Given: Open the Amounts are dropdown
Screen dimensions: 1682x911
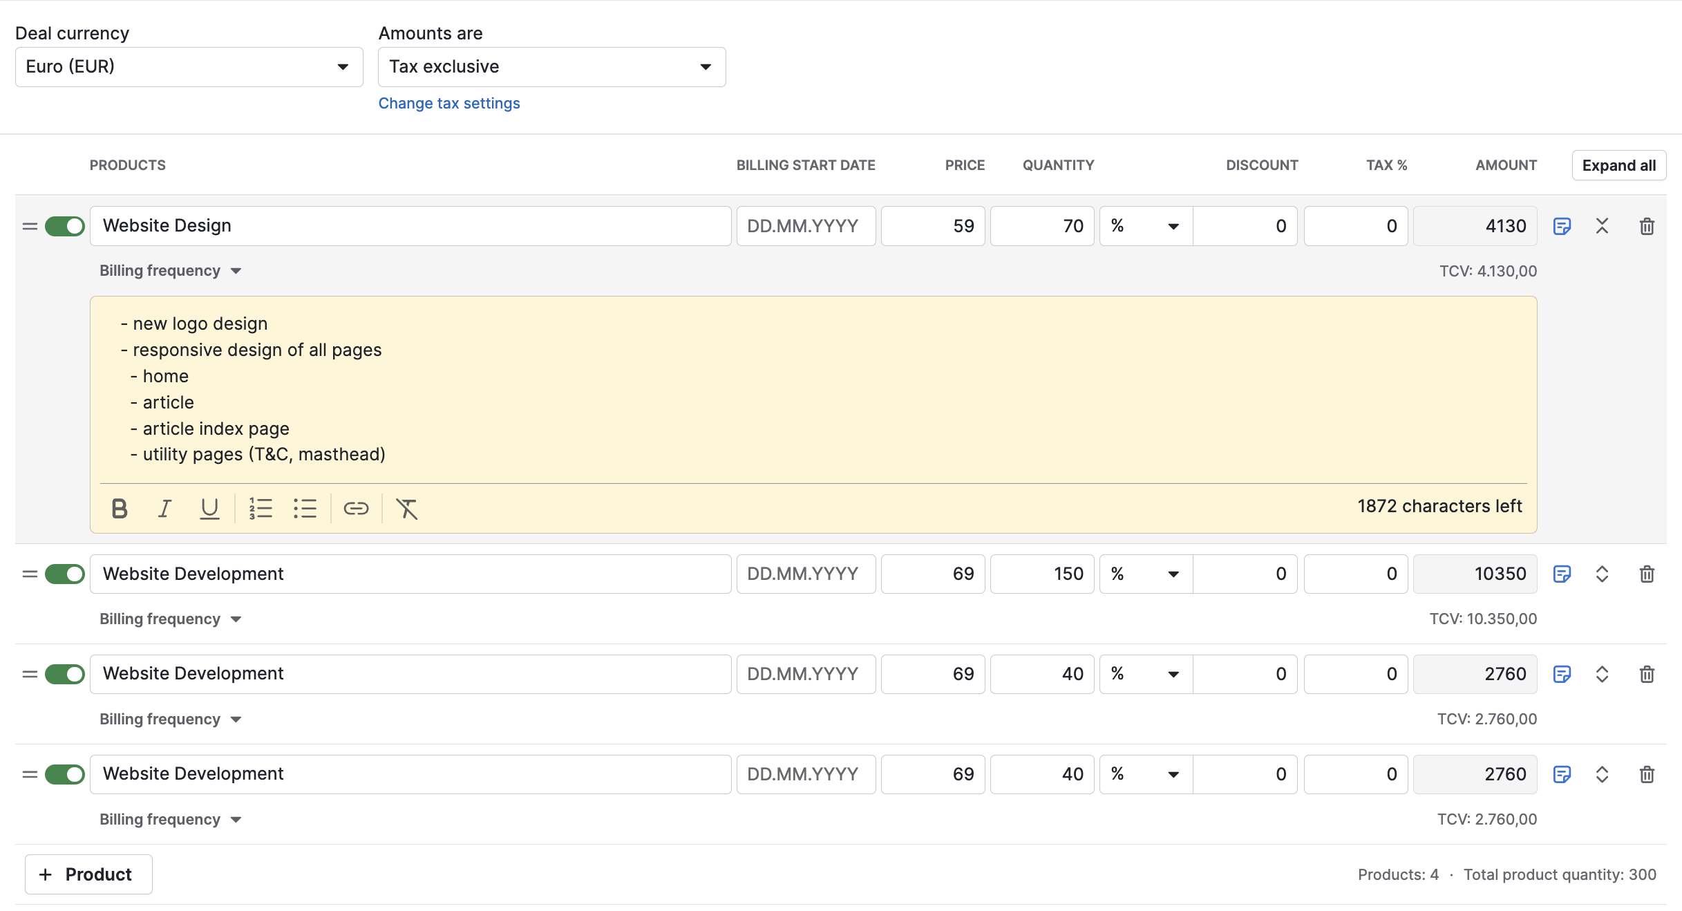Looking at the screenshot, I should pyautogui.click(x=551, y=66).
